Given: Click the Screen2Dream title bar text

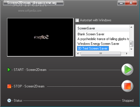Looking at the screenshot, I should [32, 3].
